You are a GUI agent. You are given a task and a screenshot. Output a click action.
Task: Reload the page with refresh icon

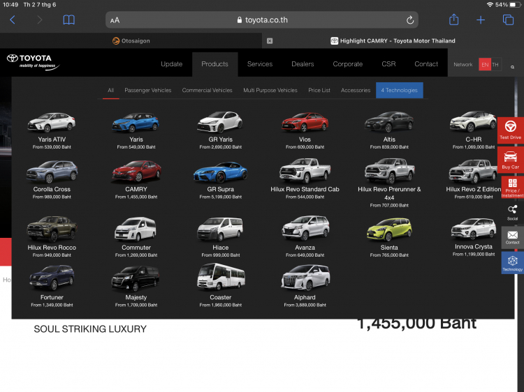pyautogui.click(x=410, y=20)
